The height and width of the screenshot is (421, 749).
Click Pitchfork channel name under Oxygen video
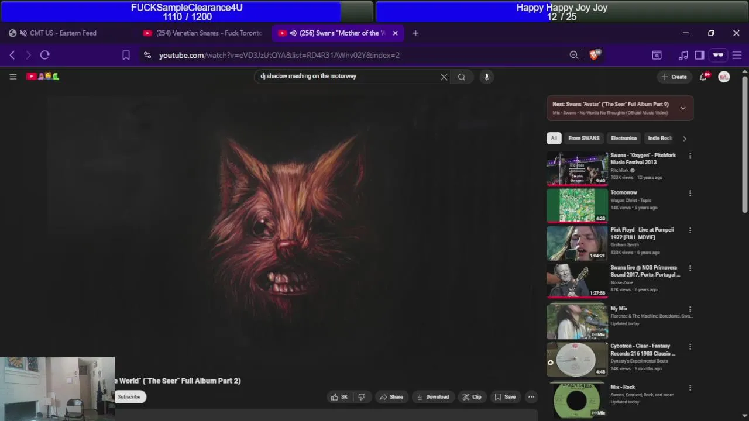619,170
